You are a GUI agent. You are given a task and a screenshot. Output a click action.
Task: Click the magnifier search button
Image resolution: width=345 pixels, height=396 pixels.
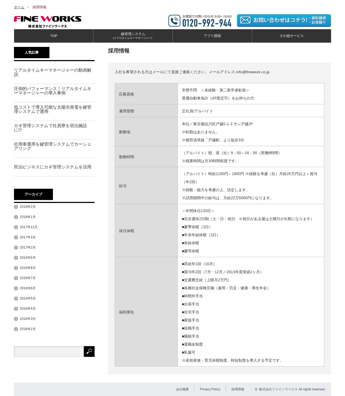(x=89, y=351)
